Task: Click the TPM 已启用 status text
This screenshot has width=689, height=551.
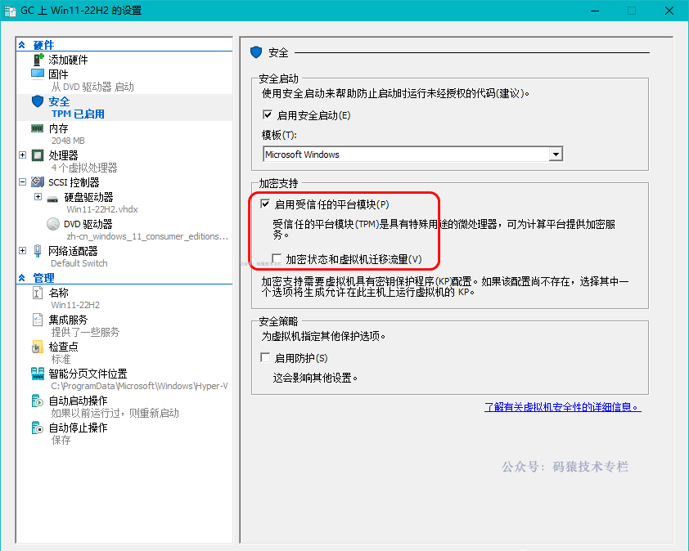Action: [x=78, y=114]
